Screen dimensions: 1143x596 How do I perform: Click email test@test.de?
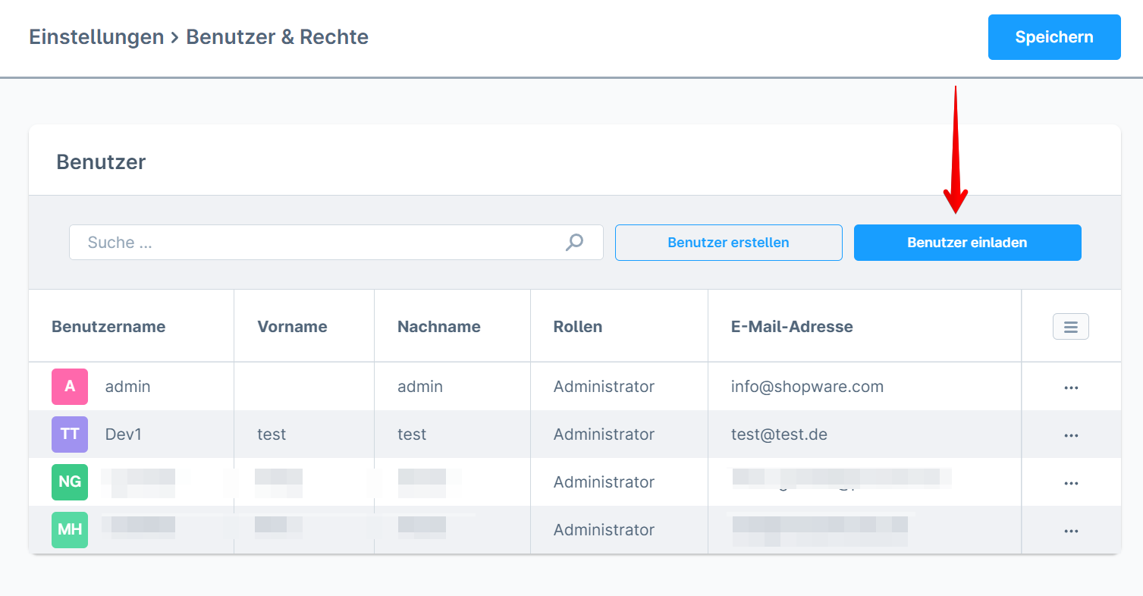point(779,434)
